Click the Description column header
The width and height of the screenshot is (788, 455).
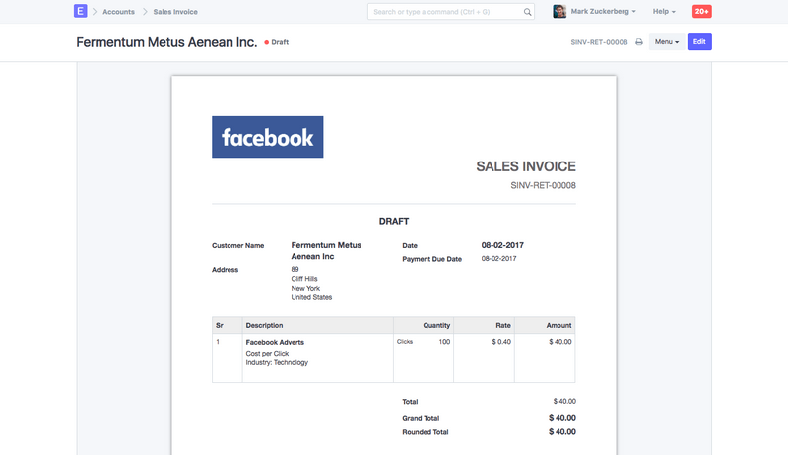[x=265, y=325]
